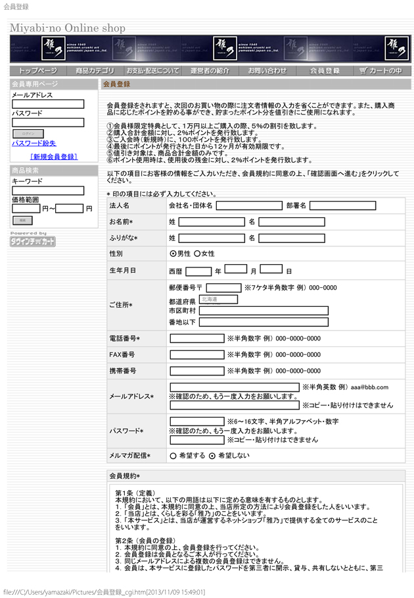Click the sidebar メールアドレス login field
Image resolution: width=414 pixels, height=598 pixels.
[48, 104]
